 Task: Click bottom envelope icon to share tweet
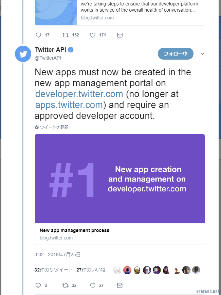click(x=119, y=285)
